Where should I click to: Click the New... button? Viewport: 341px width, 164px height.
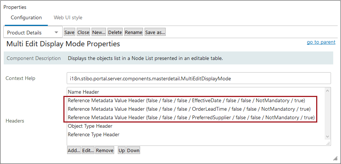[99, 32]
